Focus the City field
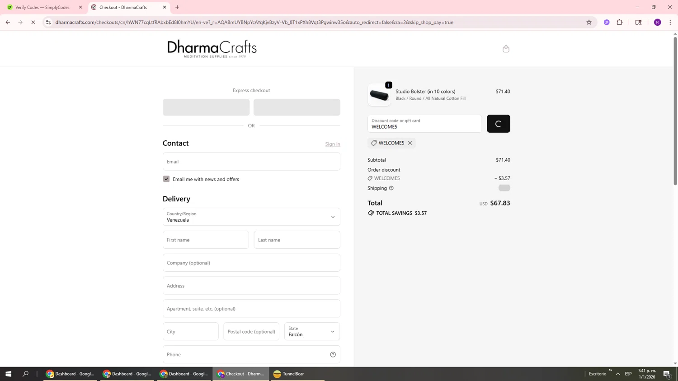 (x=190, y=331)
